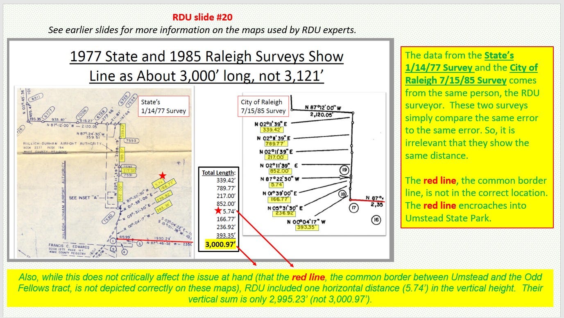Click "FRANCIS C. EDWARDS" on the State survey map
The height and width of the screenshot is (318, 564).
click(x=66, y=245)
